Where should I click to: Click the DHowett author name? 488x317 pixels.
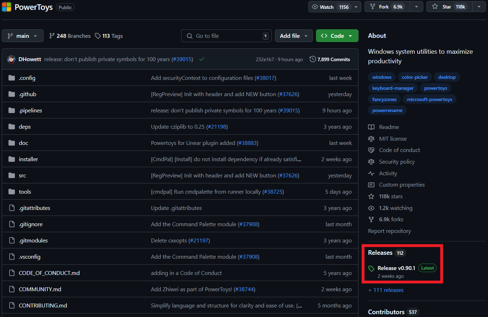(30, 59)
